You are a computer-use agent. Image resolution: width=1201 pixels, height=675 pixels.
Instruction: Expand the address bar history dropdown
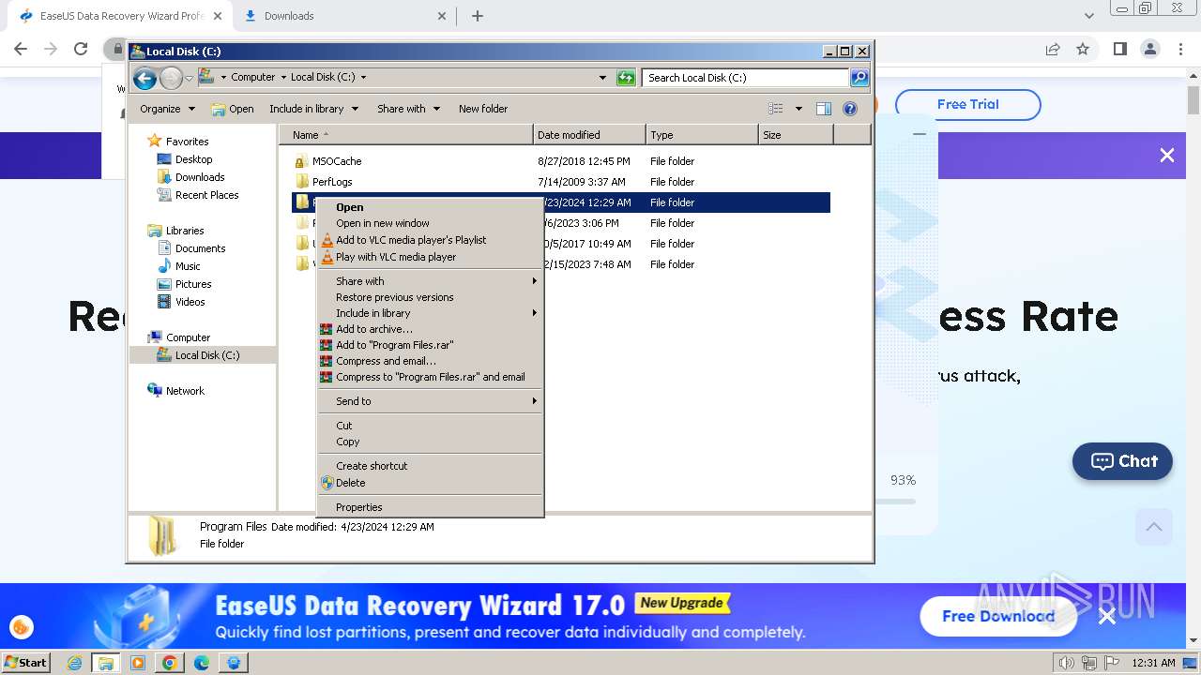(x=602, y=78)
